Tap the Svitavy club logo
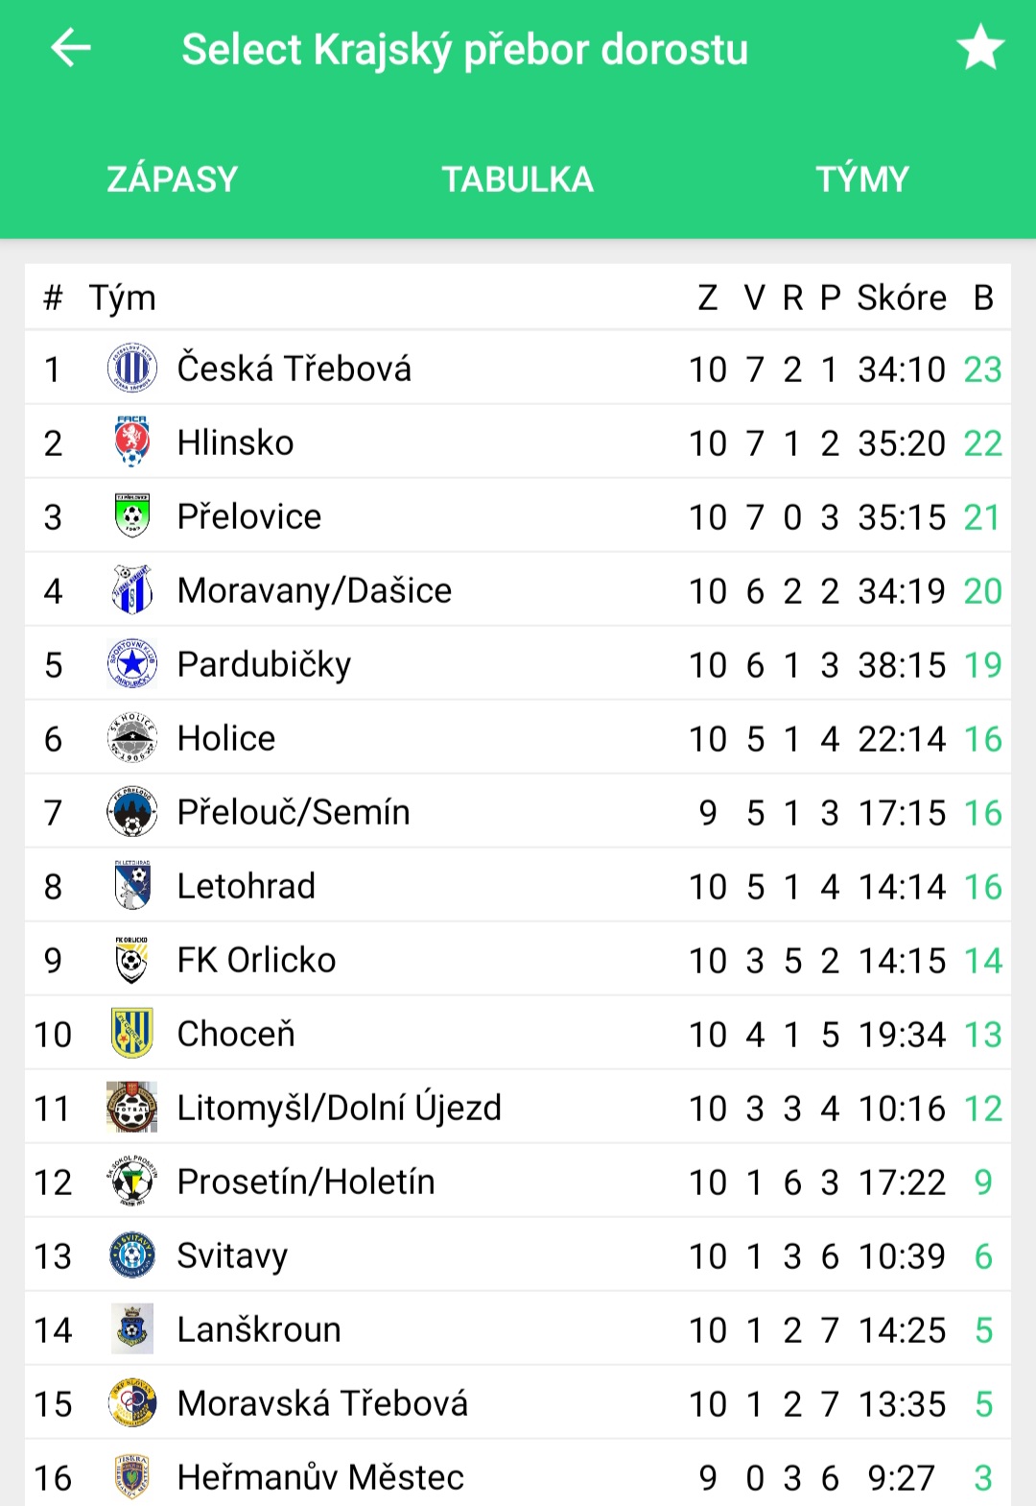The image size is (1036, 1506). click(132, 1255)
